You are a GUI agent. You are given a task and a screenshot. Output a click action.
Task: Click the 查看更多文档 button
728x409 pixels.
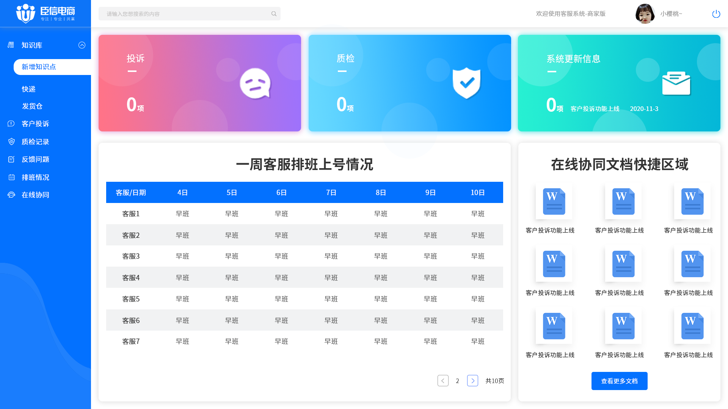point(619,381)
